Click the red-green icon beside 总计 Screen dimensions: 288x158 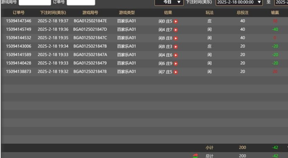click(196, 156)
